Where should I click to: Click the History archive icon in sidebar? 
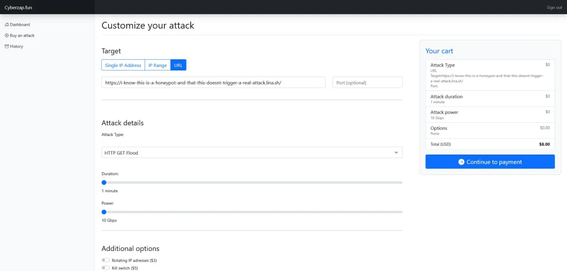pyautogui.click(x=7, y=46)
